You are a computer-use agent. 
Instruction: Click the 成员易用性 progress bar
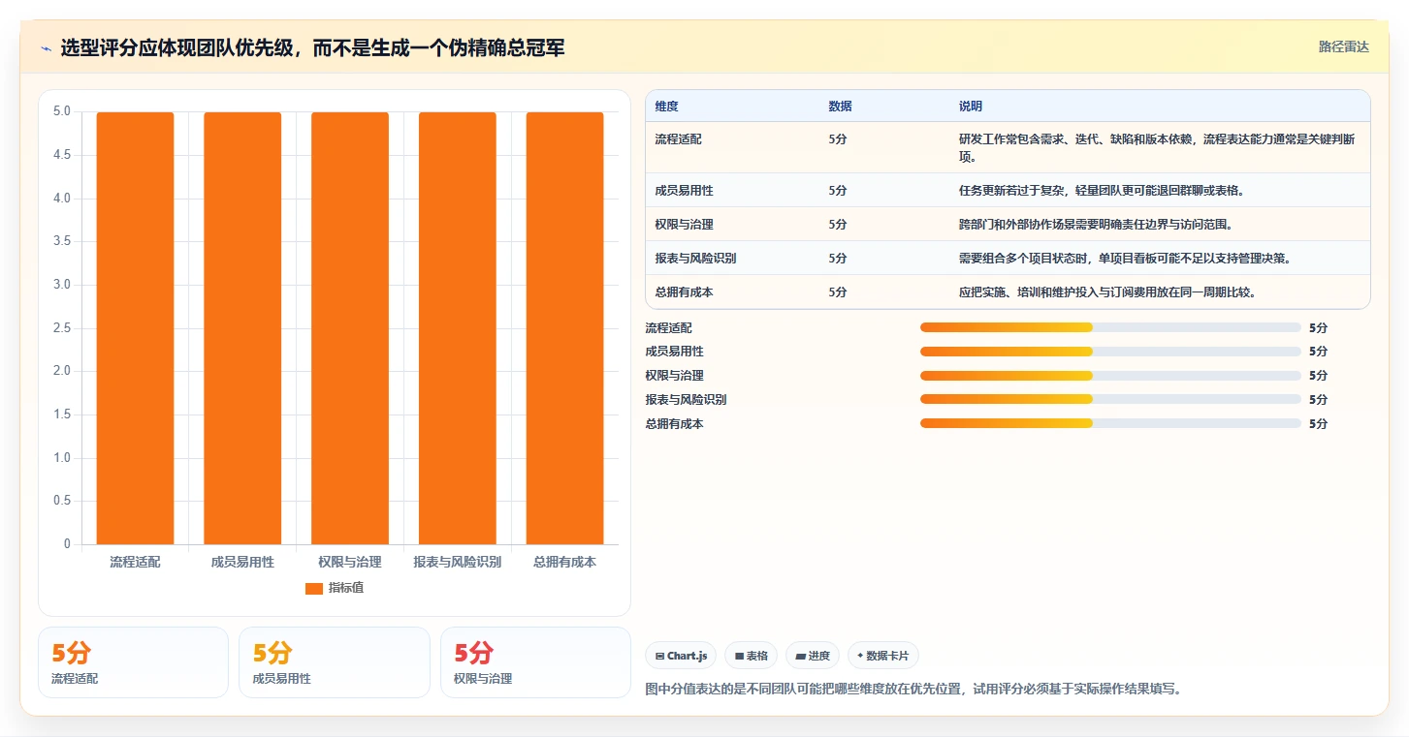pyautogui.click(x=1110, y=352)
